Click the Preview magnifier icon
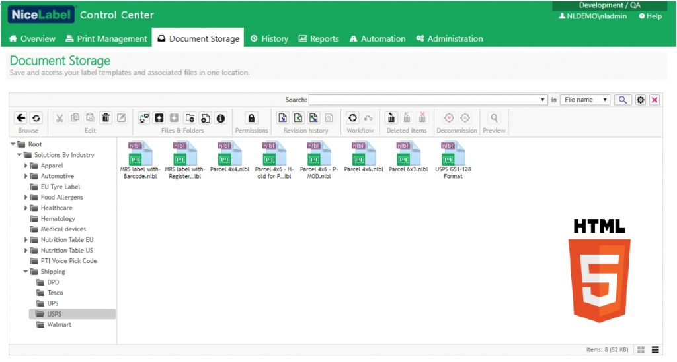677x362 pixels. (494, 118)
